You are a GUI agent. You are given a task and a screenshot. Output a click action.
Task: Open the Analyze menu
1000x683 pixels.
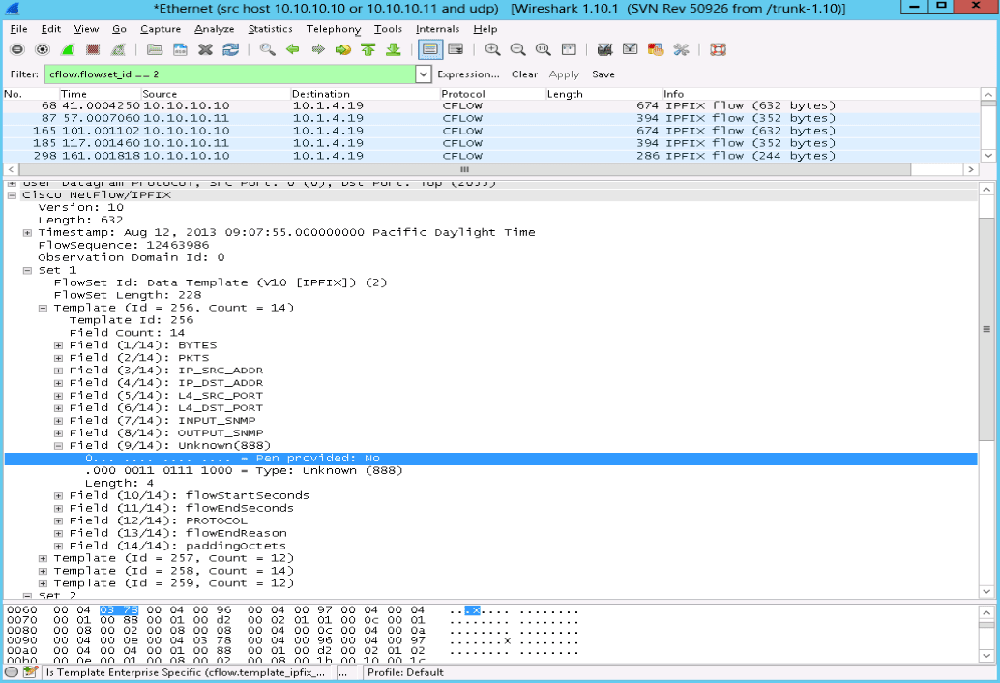click(x=214, y=29)
